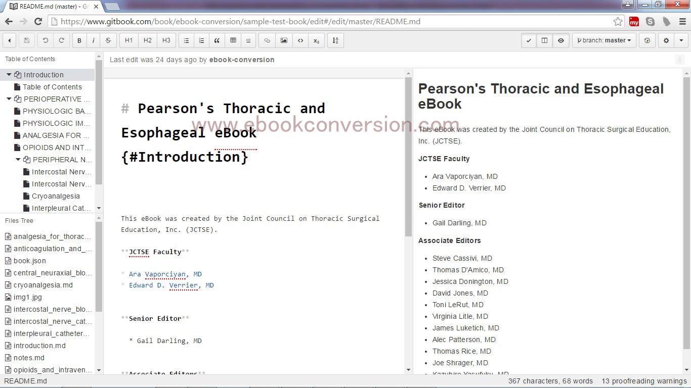
Task: Toggle the eye preview mode
Action: coord(560,40)
